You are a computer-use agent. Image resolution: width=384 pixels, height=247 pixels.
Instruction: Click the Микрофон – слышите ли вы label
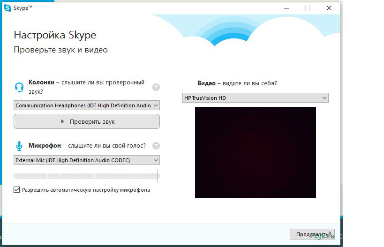[x=87, y=146]
